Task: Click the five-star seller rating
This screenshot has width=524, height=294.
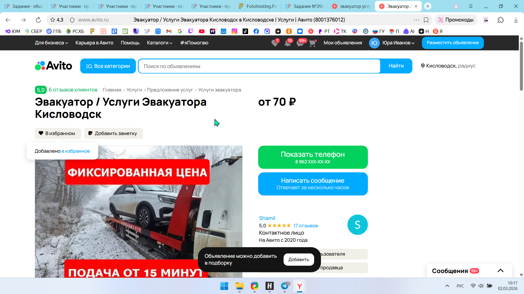Action: point(279,226)
